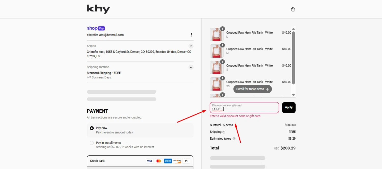Open the account options three-dot menu
The image size is (382, 169).
pos(191,35)
